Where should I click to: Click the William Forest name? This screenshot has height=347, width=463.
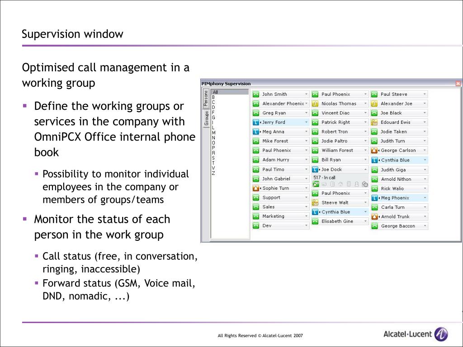pyautogui.click(x=337, y=150)
